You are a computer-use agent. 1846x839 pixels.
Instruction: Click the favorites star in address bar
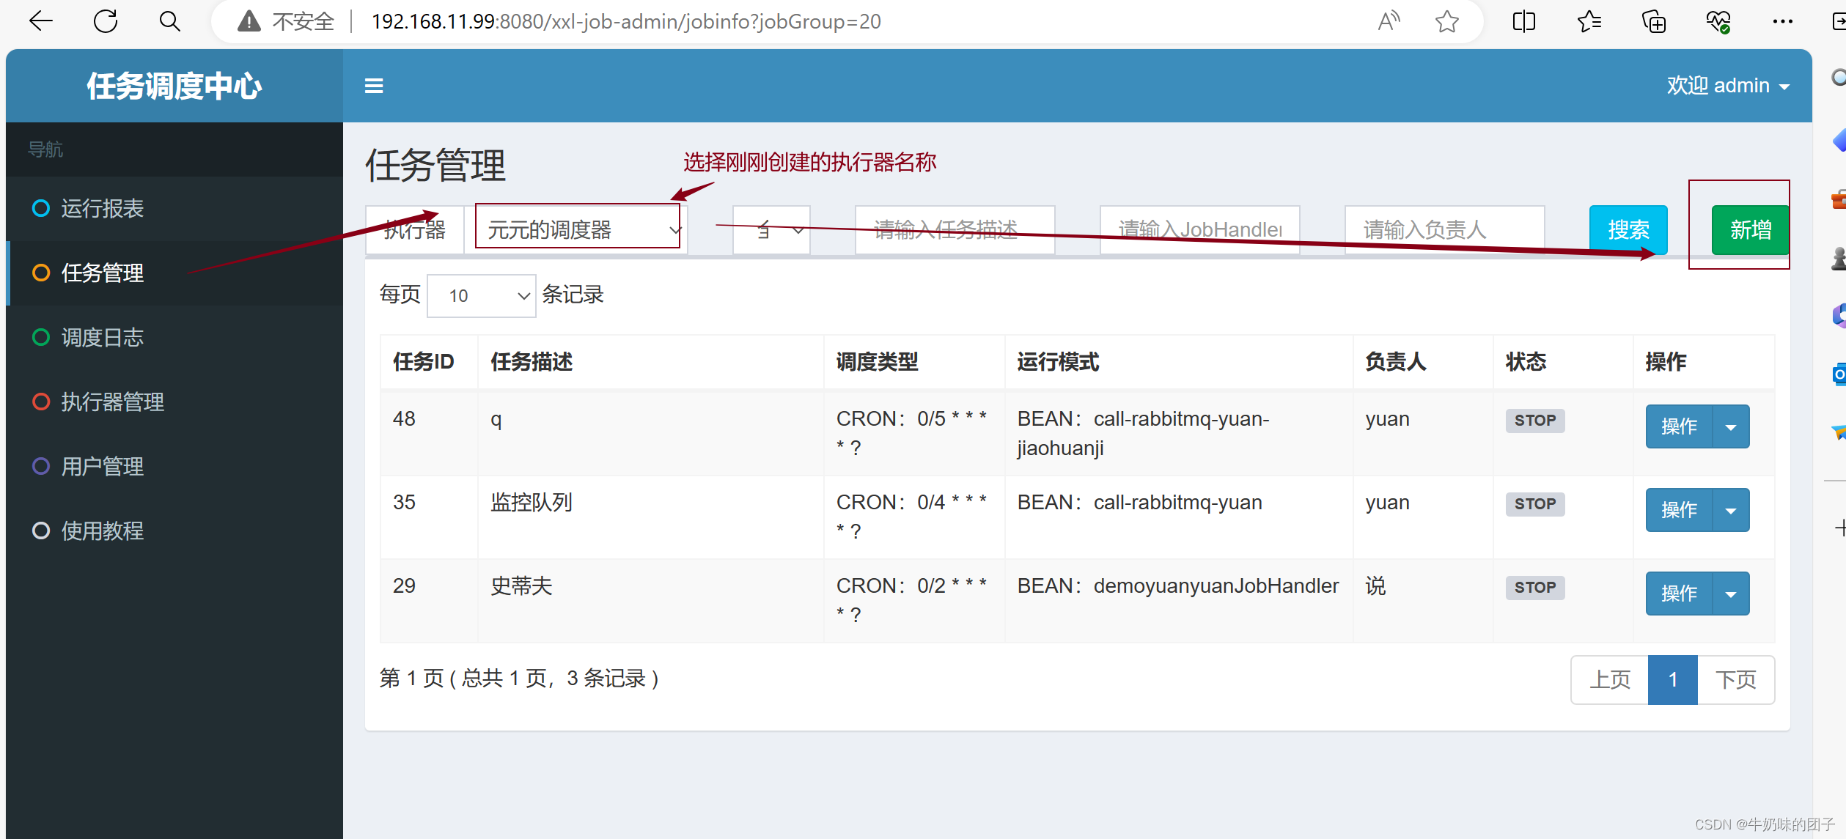[x=1446, y=21]
